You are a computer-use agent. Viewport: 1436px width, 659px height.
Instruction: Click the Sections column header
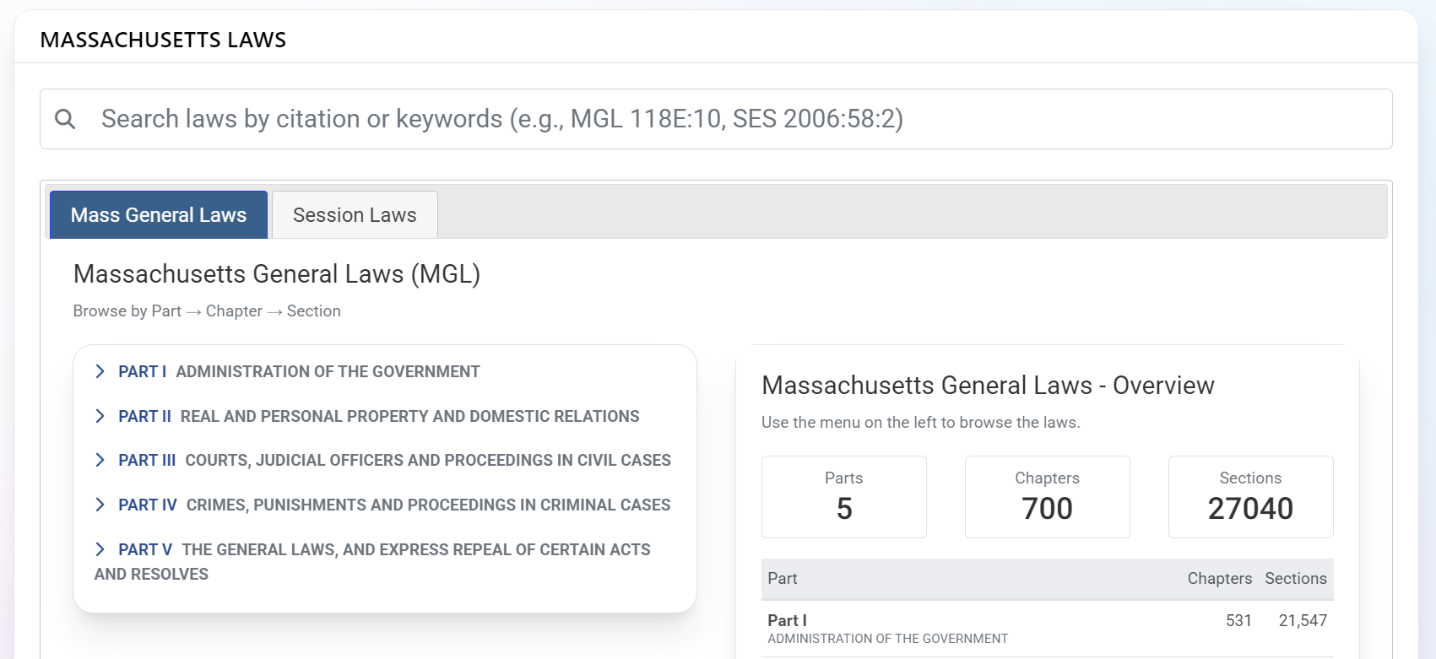click(x=1295, y=579)
